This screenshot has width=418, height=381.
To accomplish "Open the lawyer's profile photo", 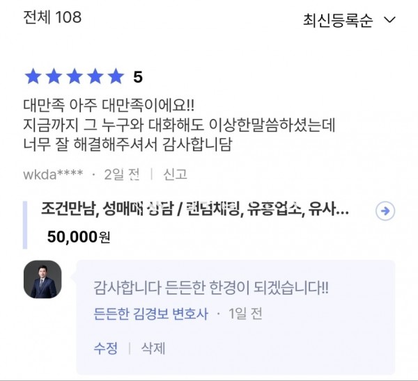I will pyautogui.click(x=42, y=279).
